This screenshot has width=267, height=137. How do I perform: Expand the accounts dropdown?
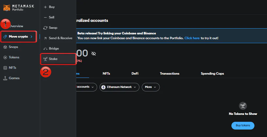point(86,87)
